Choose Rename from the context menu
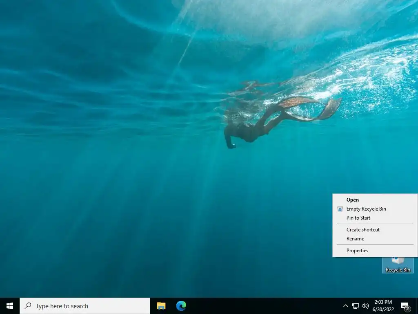The width and height of the screenshot is (418, 314). [375, 239]
